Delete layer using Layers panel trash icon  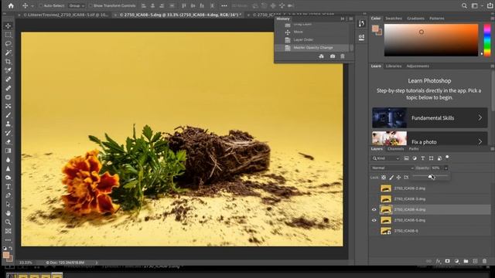(x=485, y=261)
